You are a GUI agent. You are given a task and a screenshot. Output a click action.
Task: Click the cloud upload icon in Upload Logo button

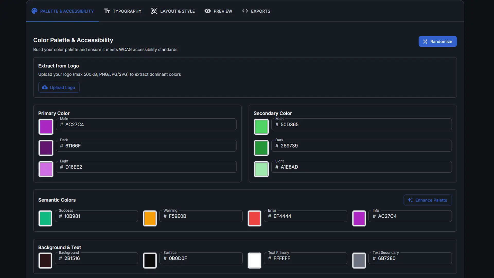[x=45, y=87]
